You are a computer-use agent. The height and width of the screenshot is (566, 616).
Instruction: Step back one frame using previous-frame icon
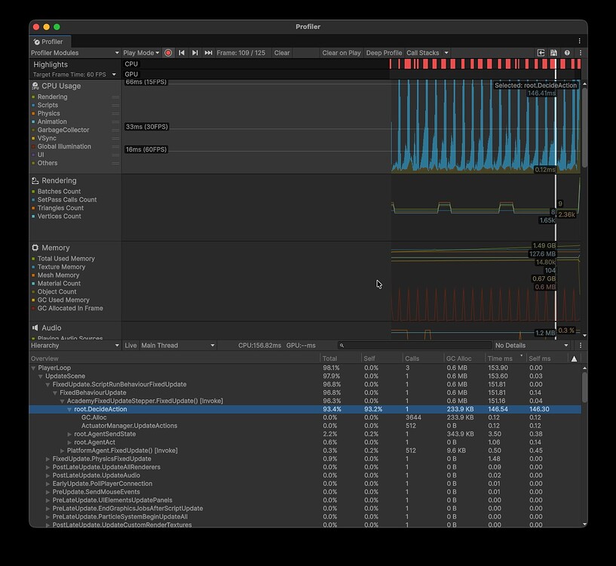[x=182, y=53]
